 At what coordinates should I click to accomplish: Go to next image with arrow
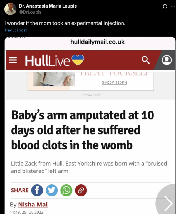tap(168, 203)
